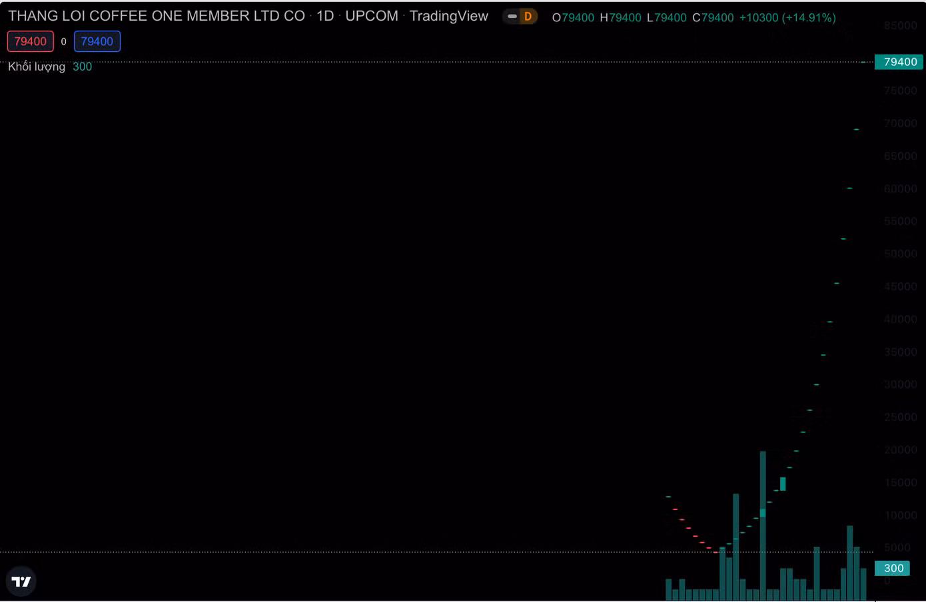926x602 pixels.
Task: Click the orange D data status icon
Action: [x=528, y=17]
